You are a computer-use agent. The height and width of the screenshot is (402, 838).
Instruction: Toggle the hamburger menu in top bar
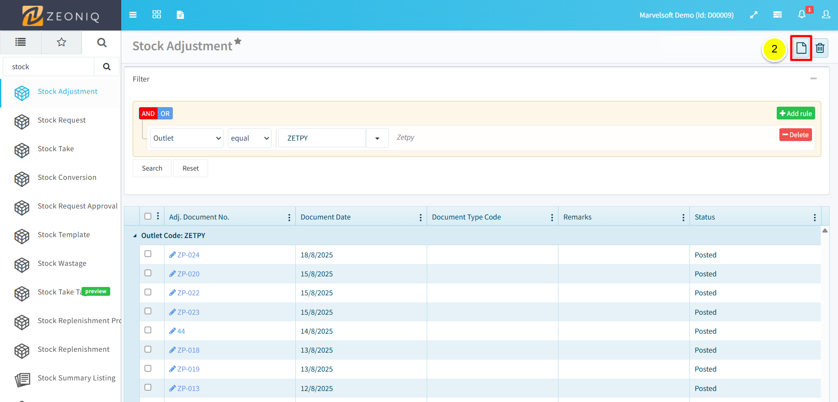[x=133, y=15]
